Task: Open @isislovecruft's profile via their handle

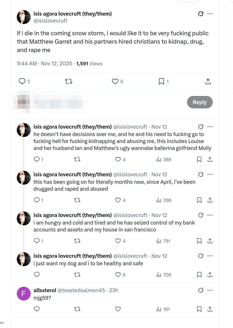Action: (x=50, y=21)
